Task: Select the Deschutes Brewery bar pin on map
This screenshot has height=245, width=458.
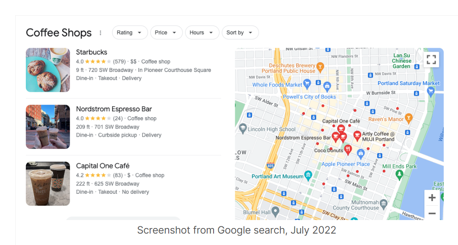Action: (x=320, y=67)
